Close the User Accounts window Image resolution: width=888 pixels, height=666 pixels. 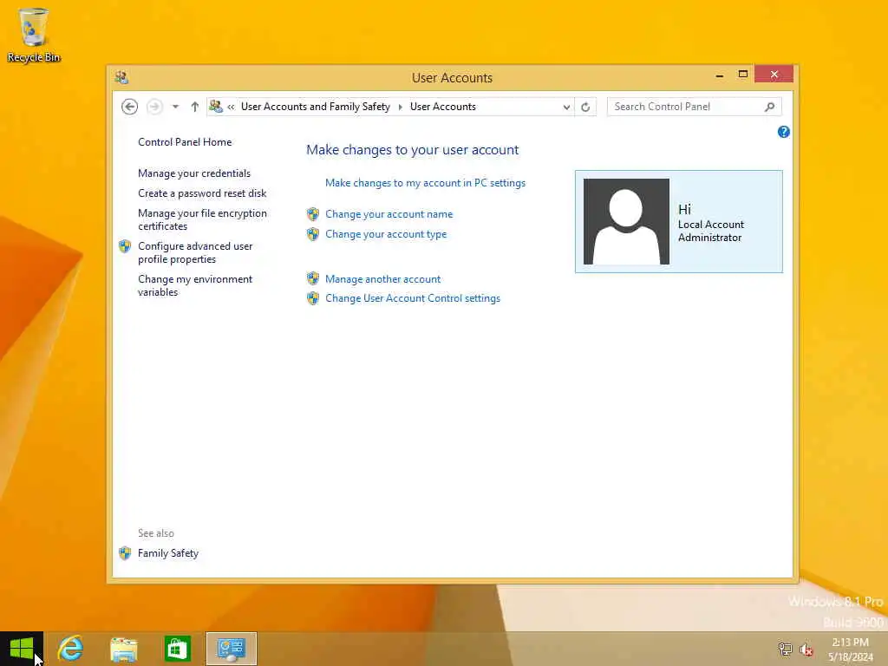tap(774, 75)
